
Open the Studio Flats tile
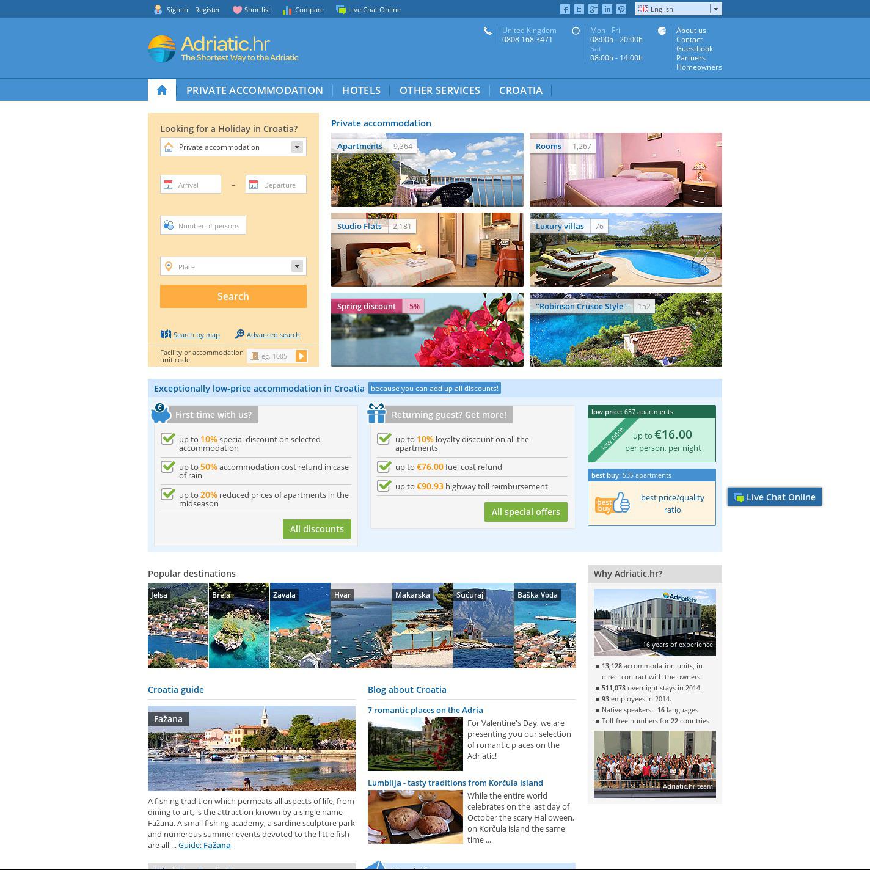[427, 249]
